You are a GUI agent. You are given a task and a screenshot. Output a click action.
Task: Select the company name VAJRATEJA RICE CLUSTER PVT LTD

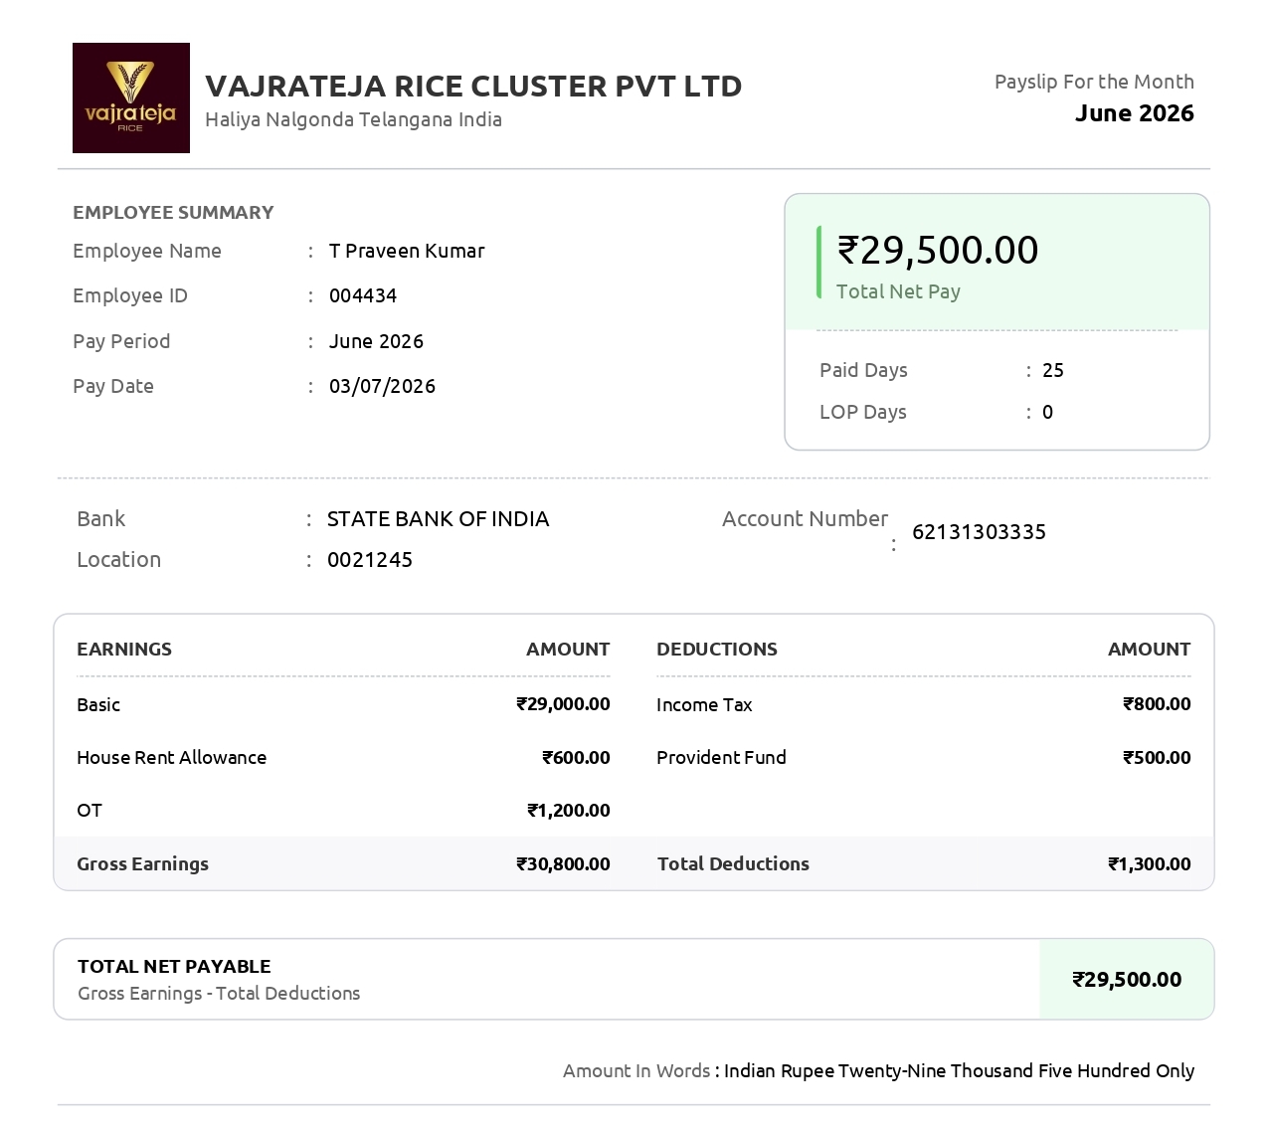click(x=473, y=87)
